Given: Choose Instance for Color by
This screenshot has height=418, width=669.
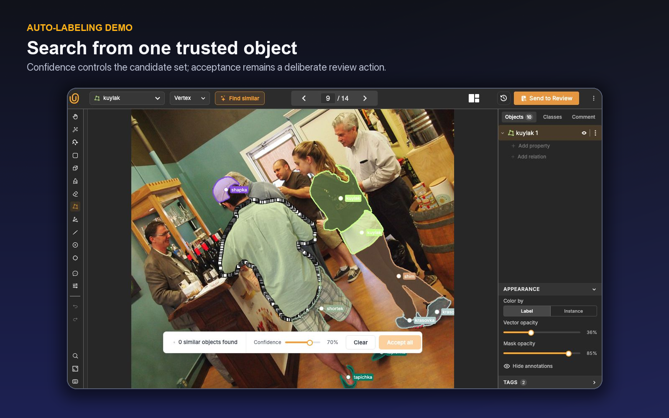Looking at the screenshot, I should pyautogui.click(x=573, y=311).
